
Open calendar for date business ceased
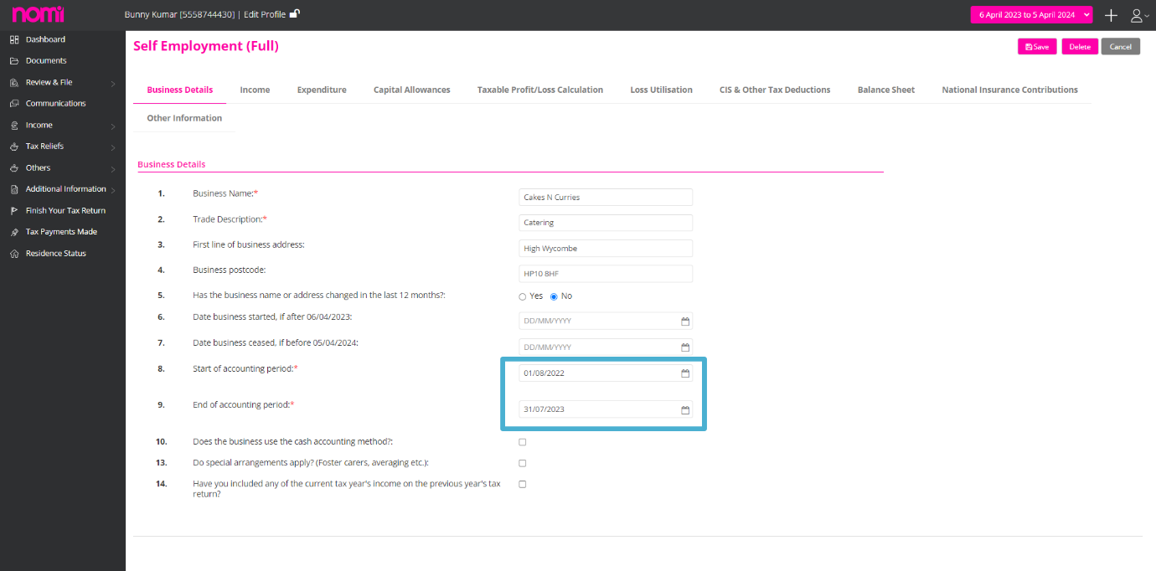pos(684,347)
